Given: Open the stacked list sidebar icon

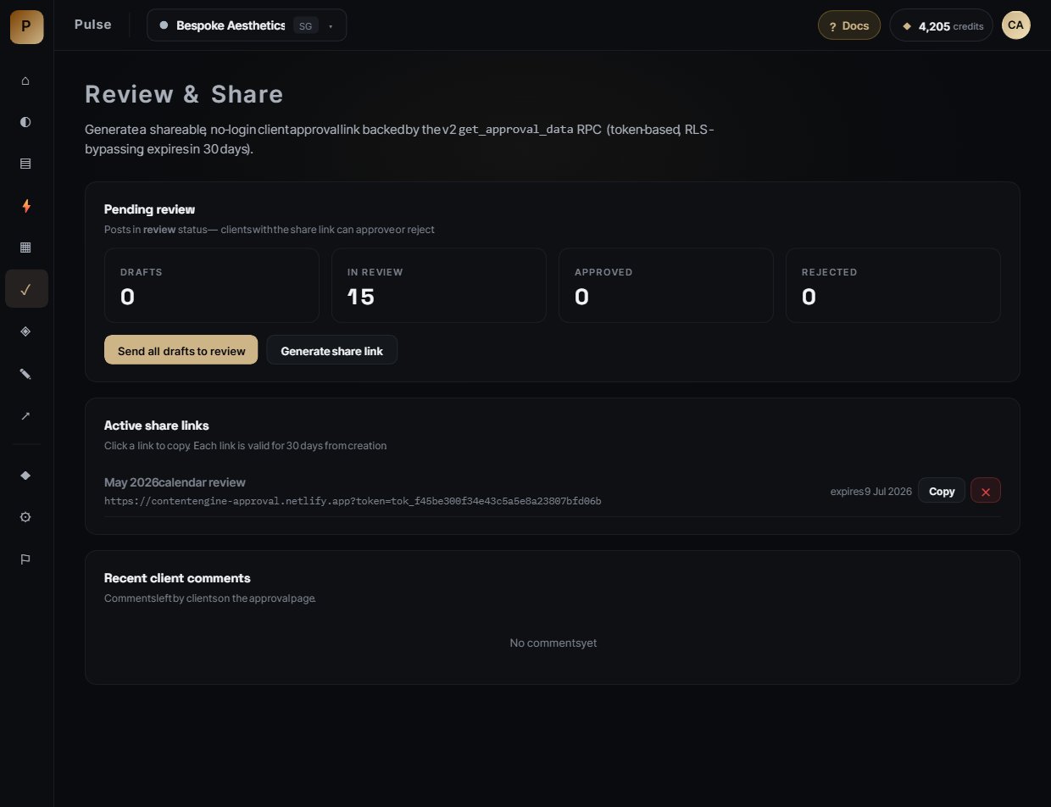Looking at the screenshot, I should [x=25, y=164].
